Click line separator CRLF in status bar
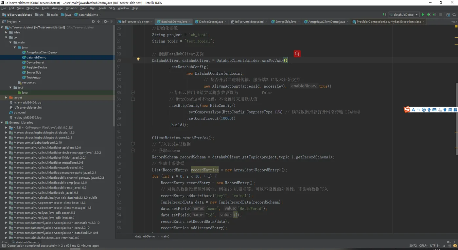Screen dimensions: 458x250 tap(423, 245)
